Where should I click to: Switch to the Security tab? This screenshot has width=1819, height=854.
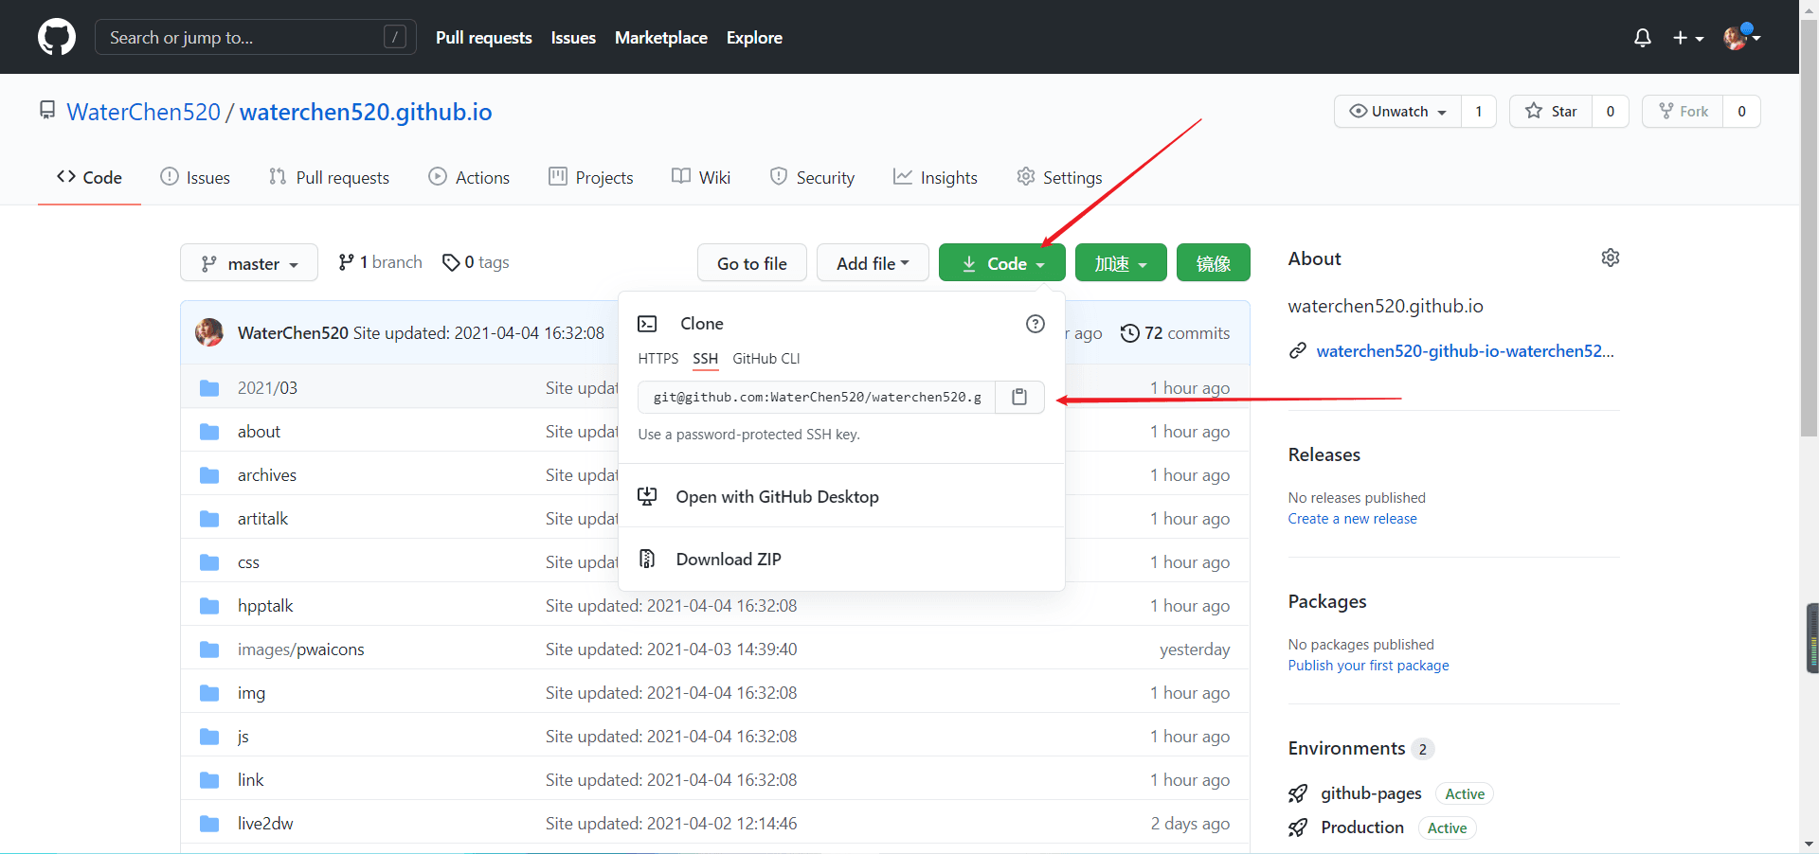(x=812, y=177)
